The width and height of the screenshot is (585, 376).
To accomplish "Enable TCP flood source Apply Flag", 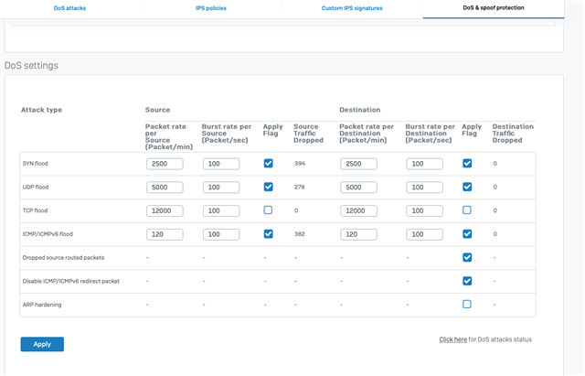I will pyautogui.click(x=268, y=210).
